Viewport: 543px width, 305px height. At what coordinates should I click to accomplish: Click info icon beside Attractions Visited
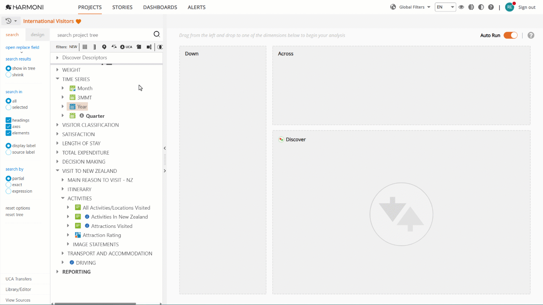coord(87,226)
